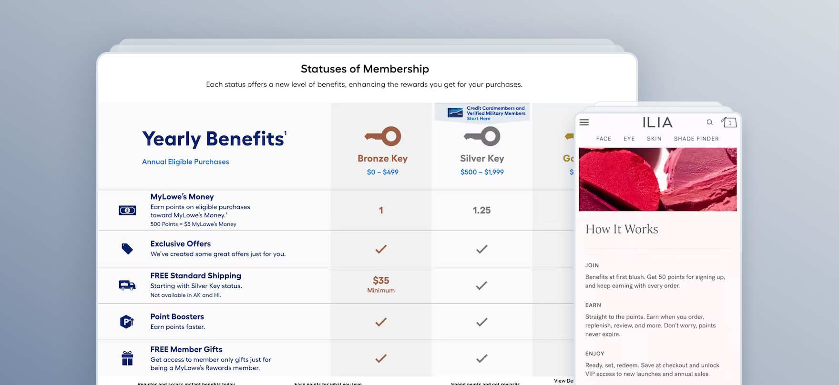The image size is (839, 385).
Task: Click the Silver Key icon
Action: (482, 136)
